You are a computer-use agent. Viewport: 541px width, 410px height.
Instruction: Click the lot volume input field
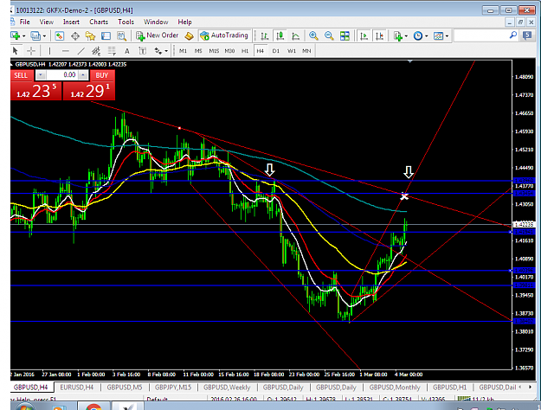click(x=62, y=75)
